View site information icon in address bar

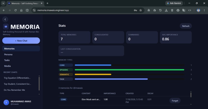pos(34,10)
